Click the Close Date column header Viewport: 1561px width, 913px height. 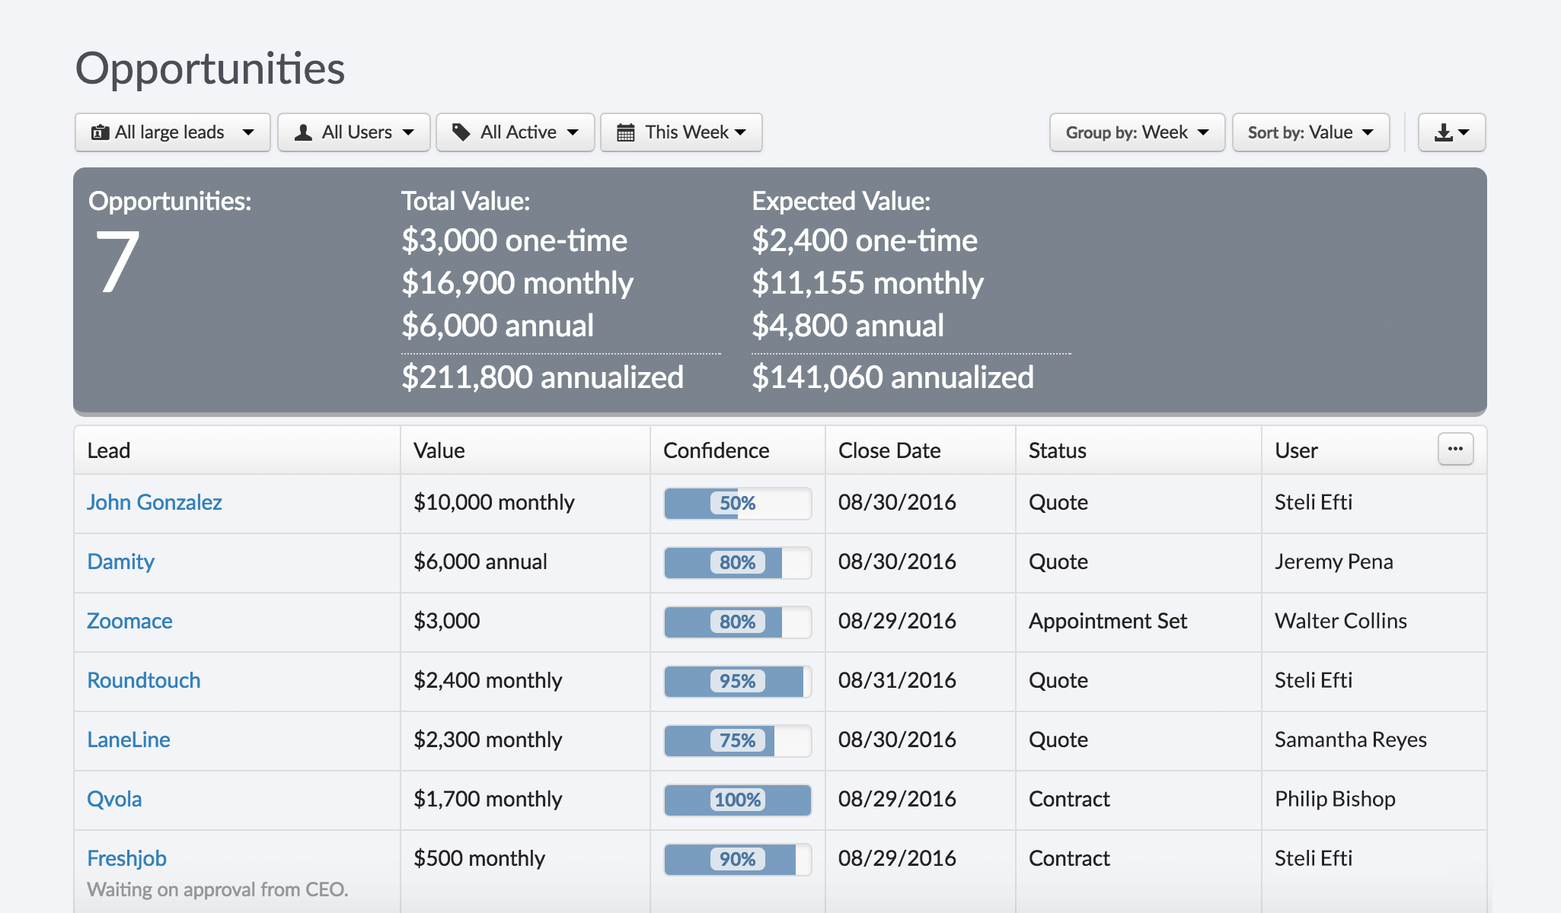(x=889, y=450)
